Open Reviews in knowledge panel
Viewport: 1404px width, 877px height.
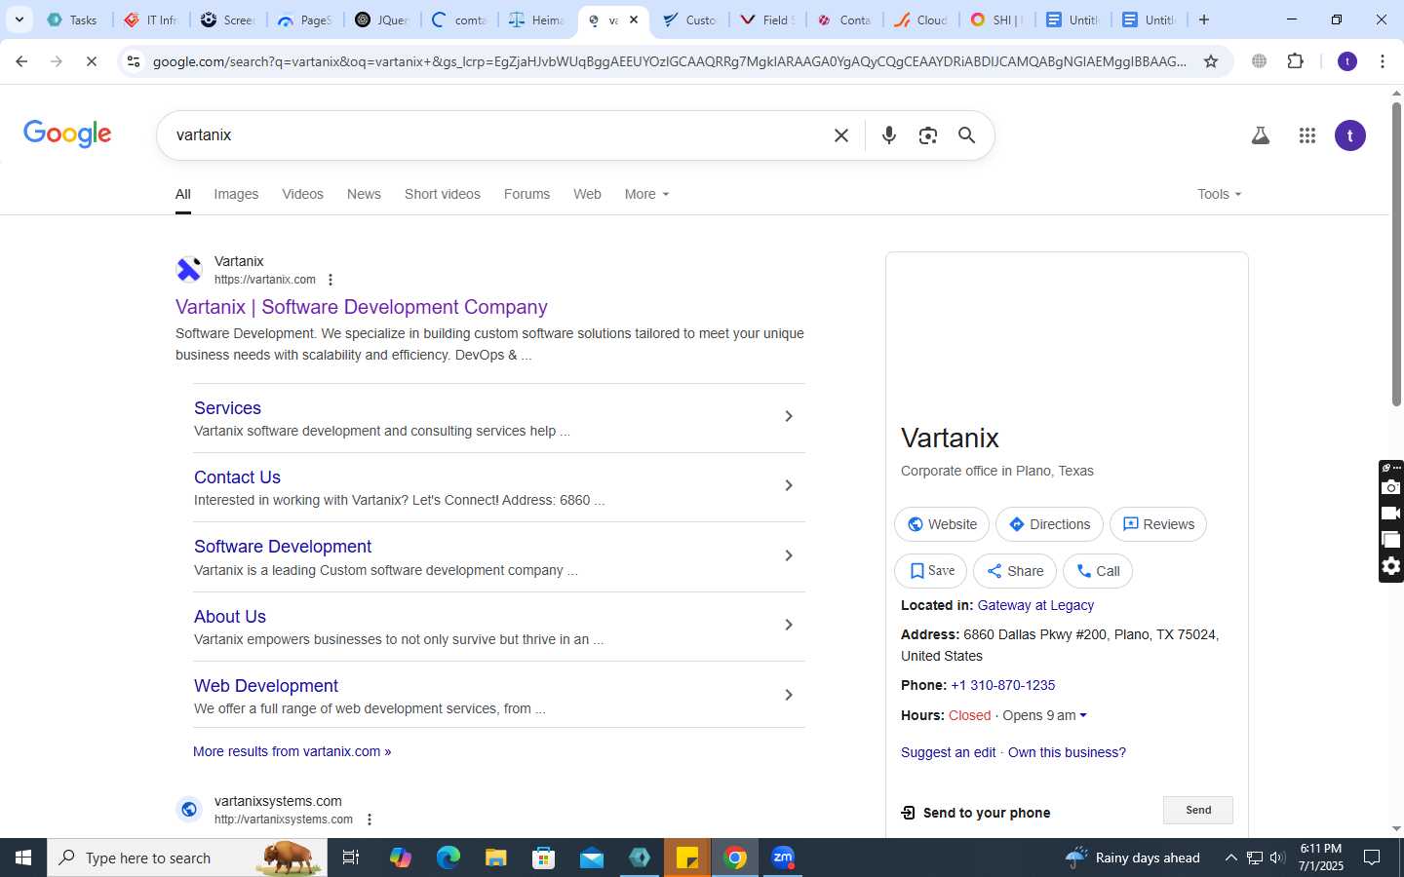click(x=1158, y=524)
